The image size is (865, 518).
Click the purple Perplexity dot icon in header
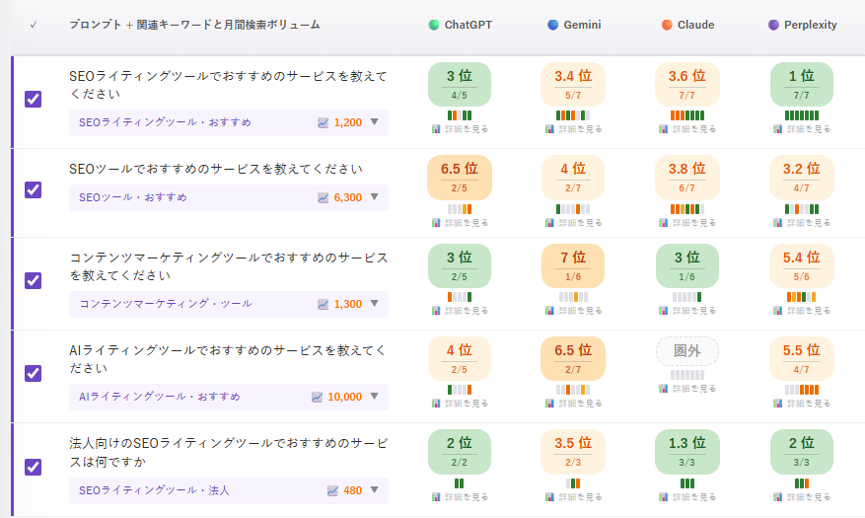(x=773, y=25)
